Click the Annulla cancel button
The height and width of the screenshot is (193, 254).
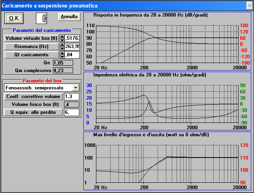pos(69,17)
